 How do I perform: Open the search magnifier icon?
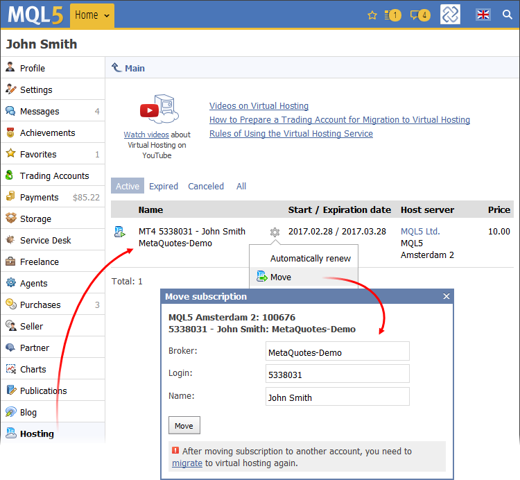coord(507,15)
